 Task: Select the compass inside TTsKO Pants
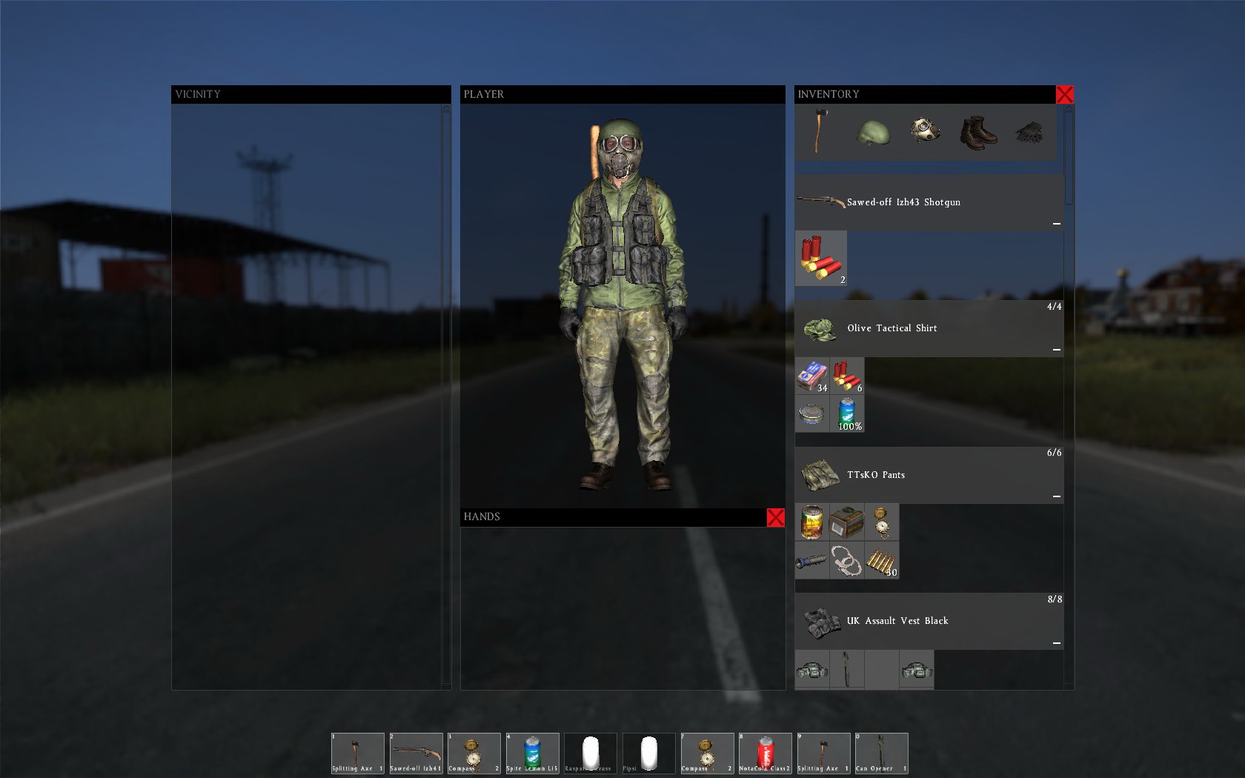pos(882,522)
